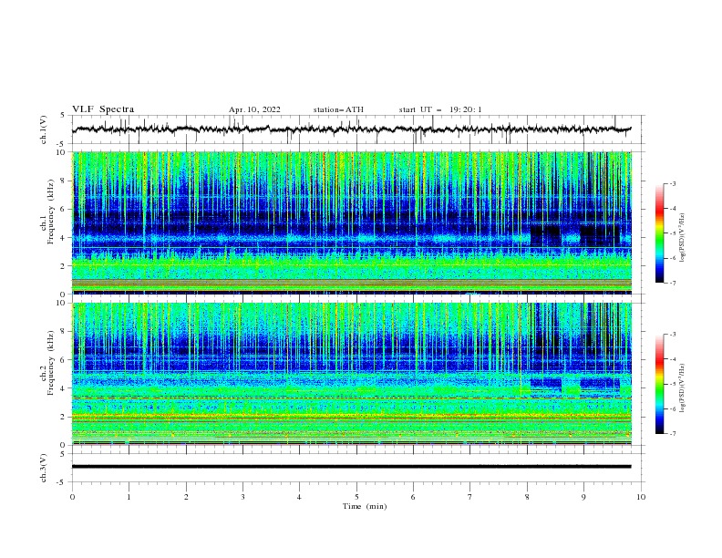Click the "4" minute tick on time axis
Image resolution: width=722 pixels, height=558 pixels.
click(299, 497)
